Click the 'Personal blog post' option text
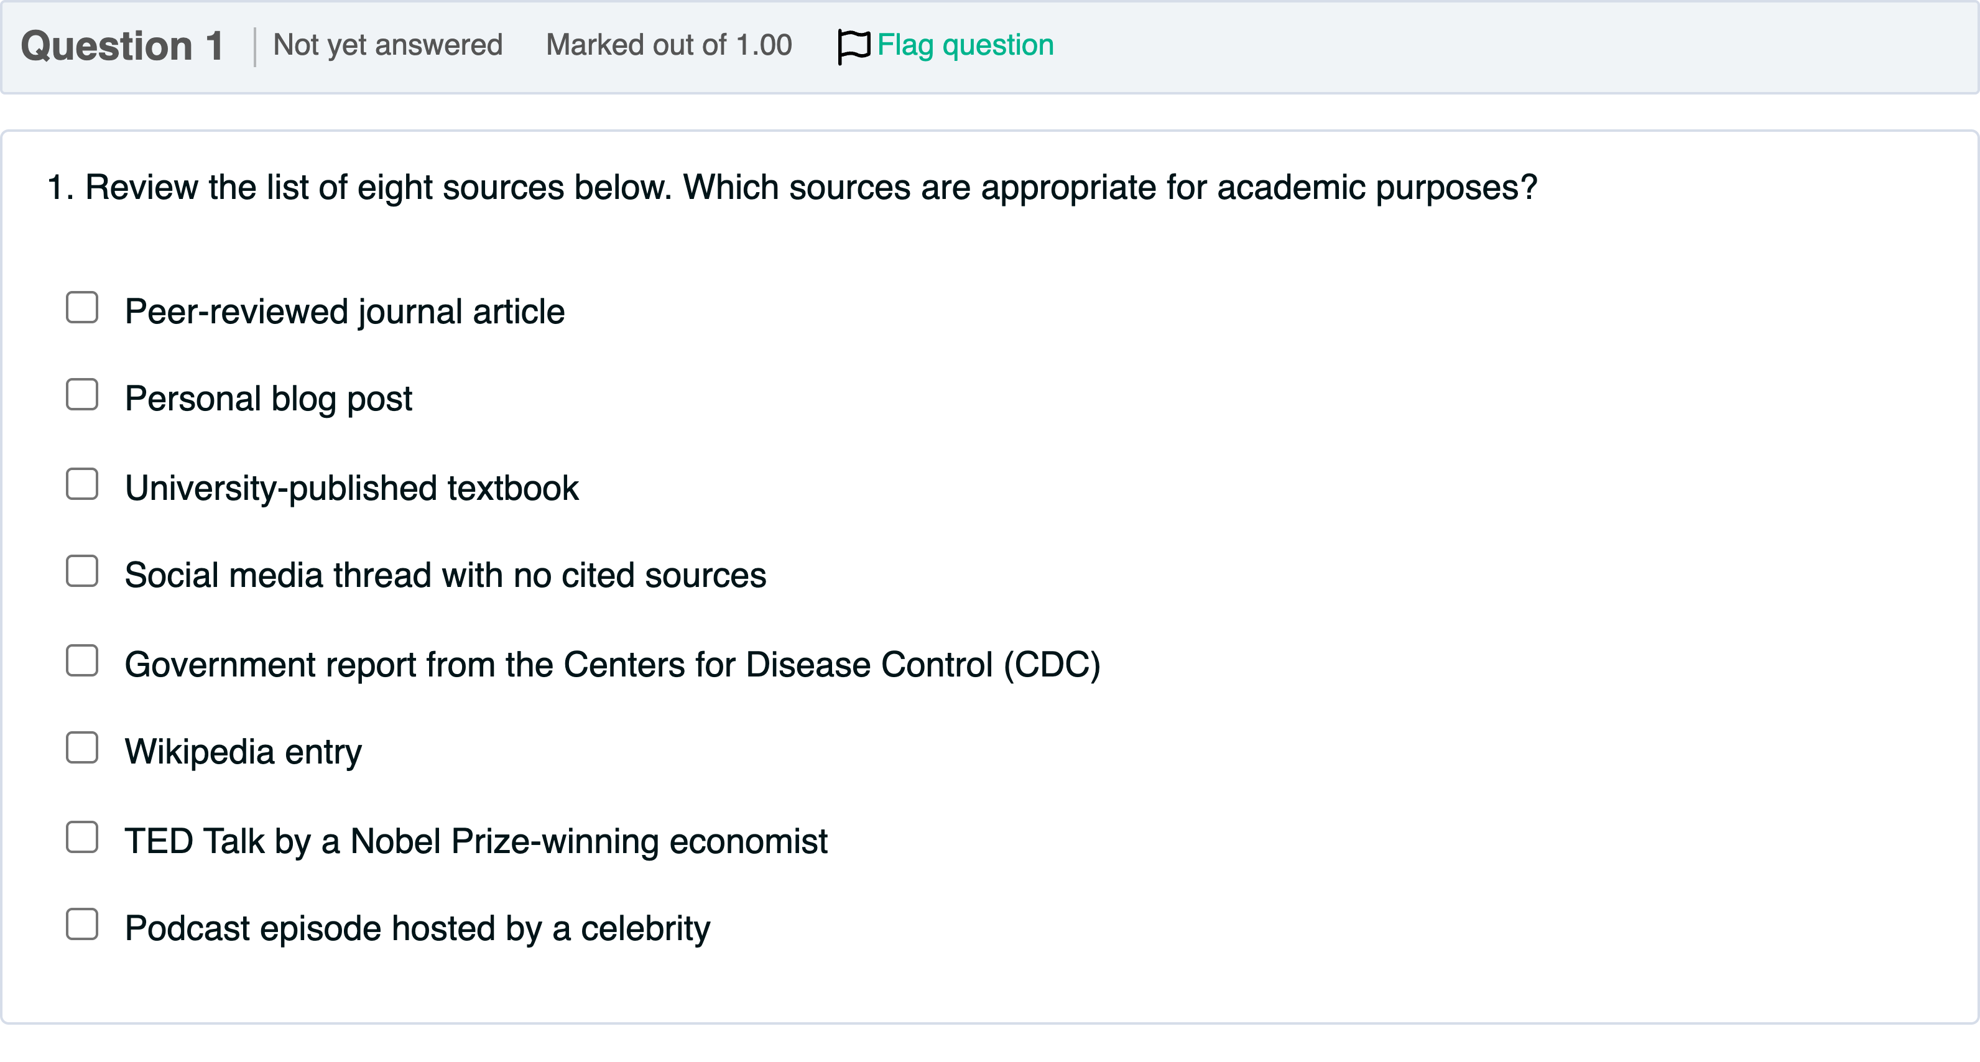Screen dimensions: 1980x1062 268,399
